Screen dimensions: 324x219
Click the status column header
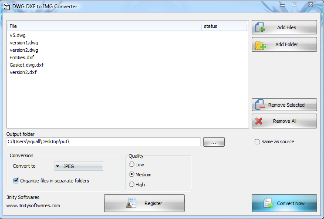click(224, 26)
